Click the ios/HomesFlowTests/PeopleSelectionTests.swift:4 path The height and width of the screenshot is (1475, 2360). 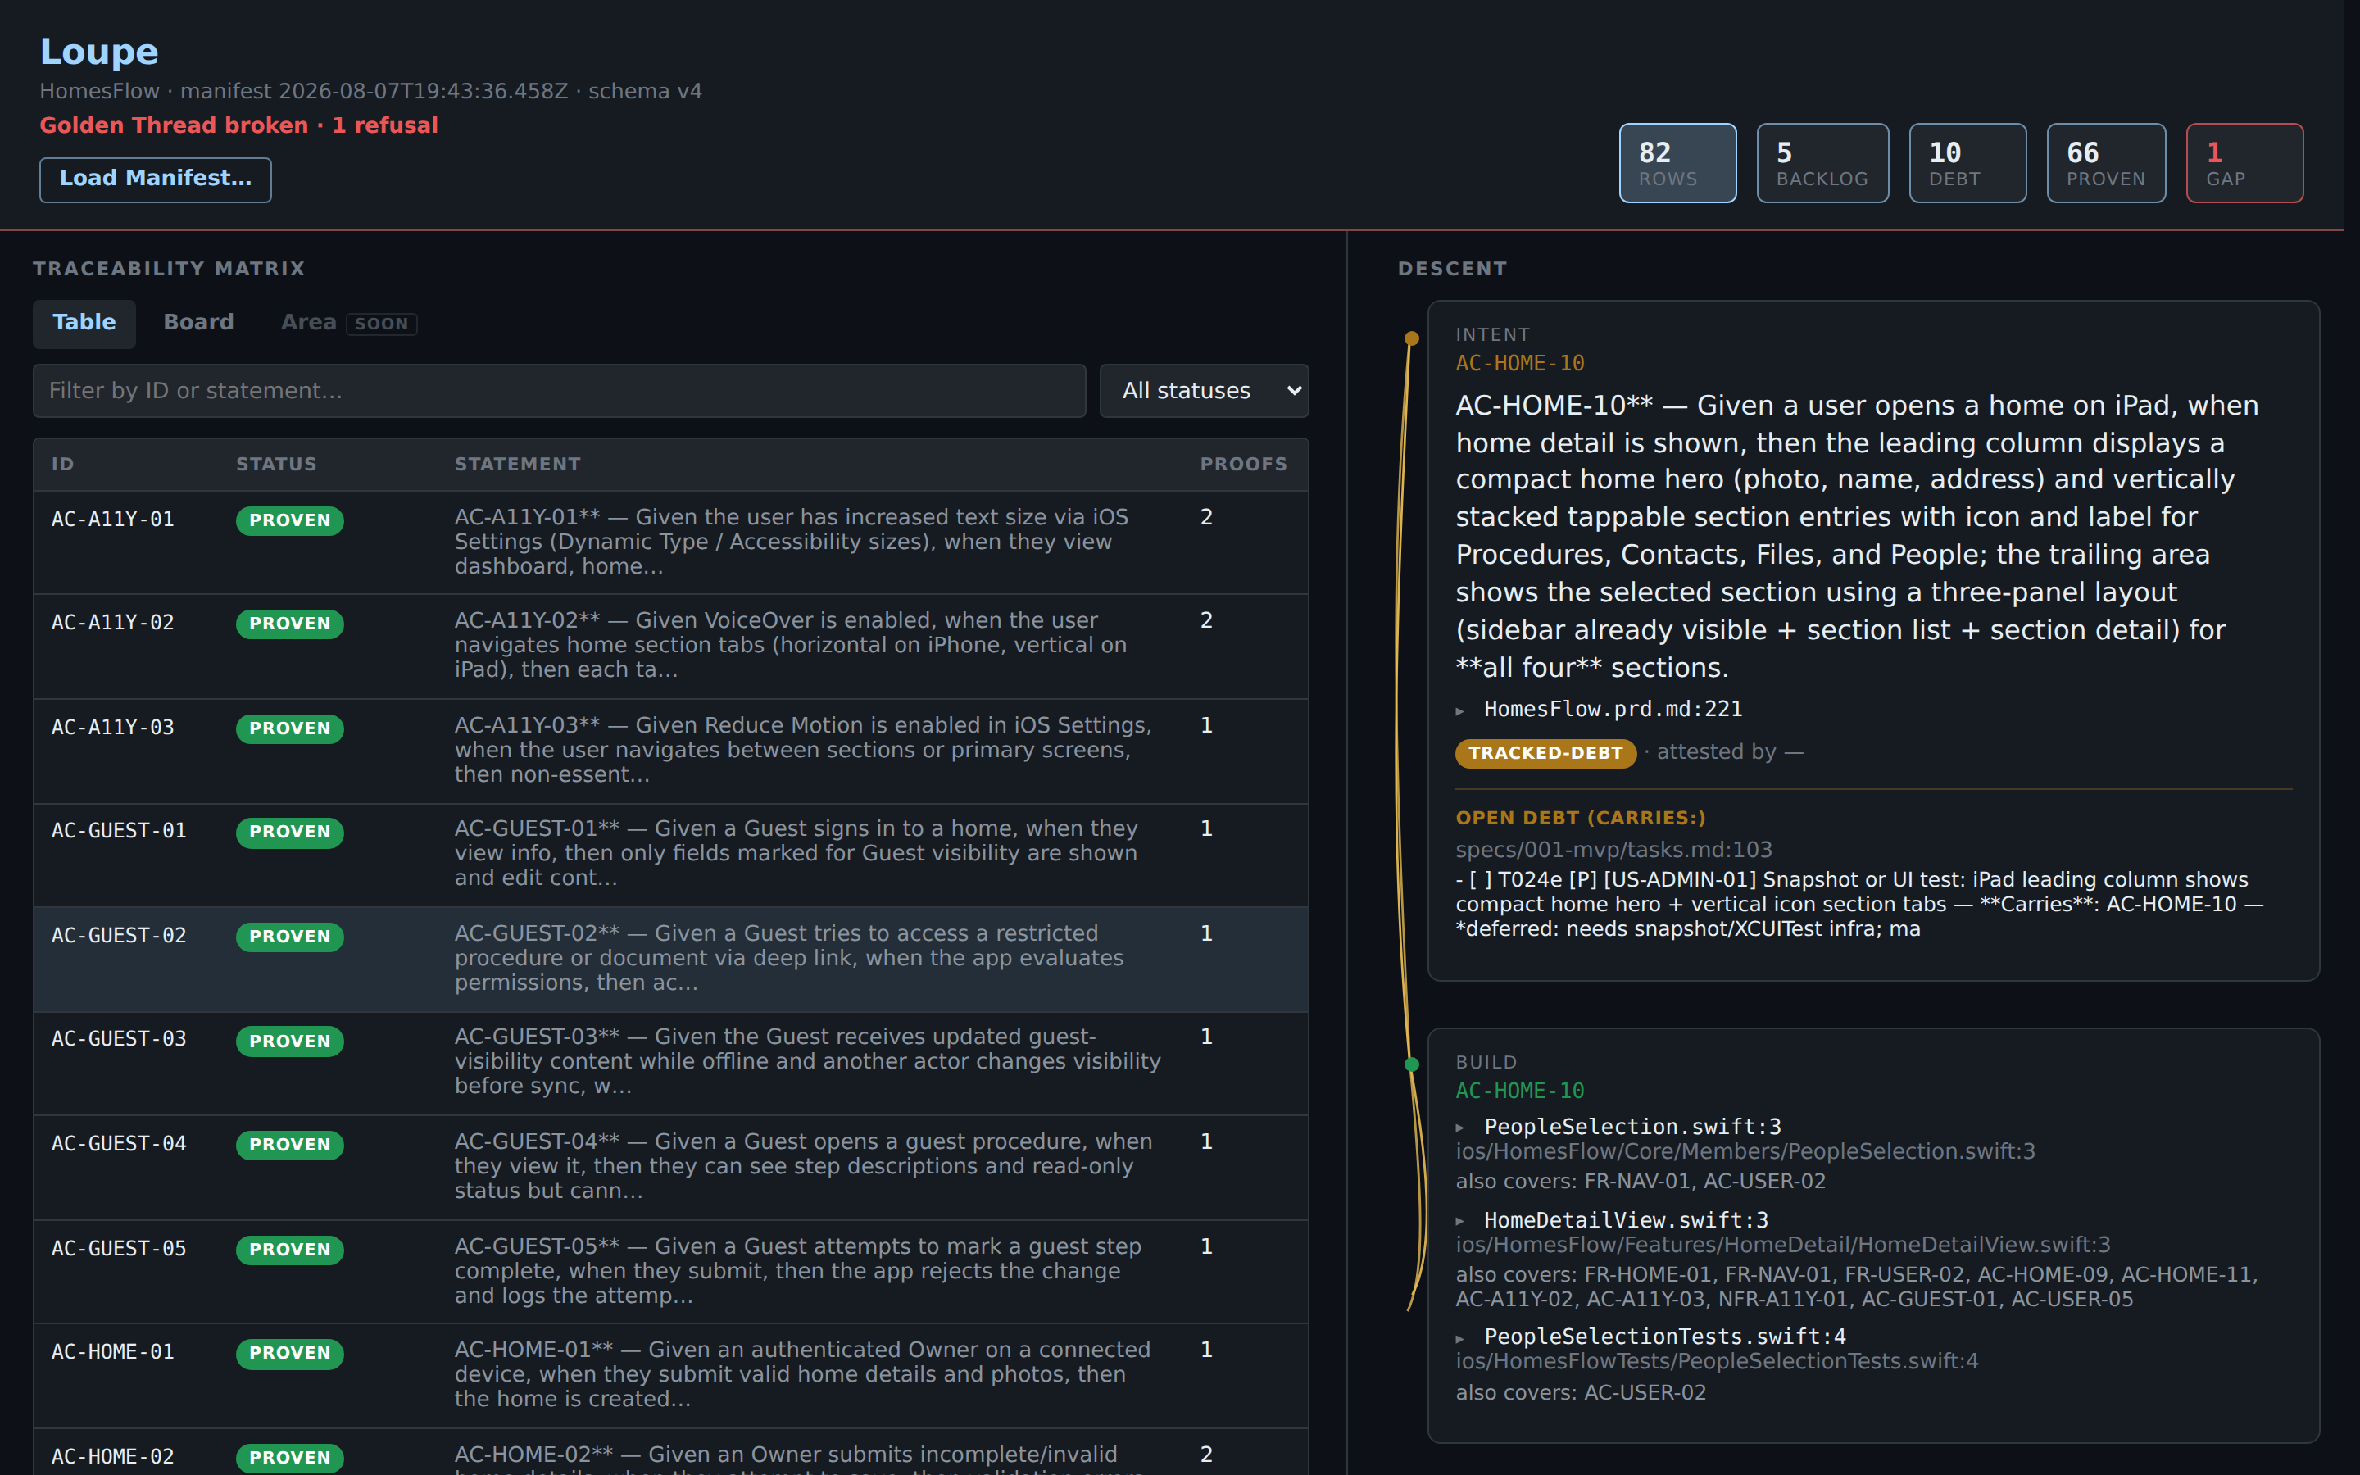(1718, 1361)
